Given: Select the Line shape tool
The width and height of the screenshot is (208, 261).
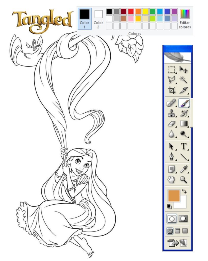Looking at the screenshot, I should coord(184,157).
